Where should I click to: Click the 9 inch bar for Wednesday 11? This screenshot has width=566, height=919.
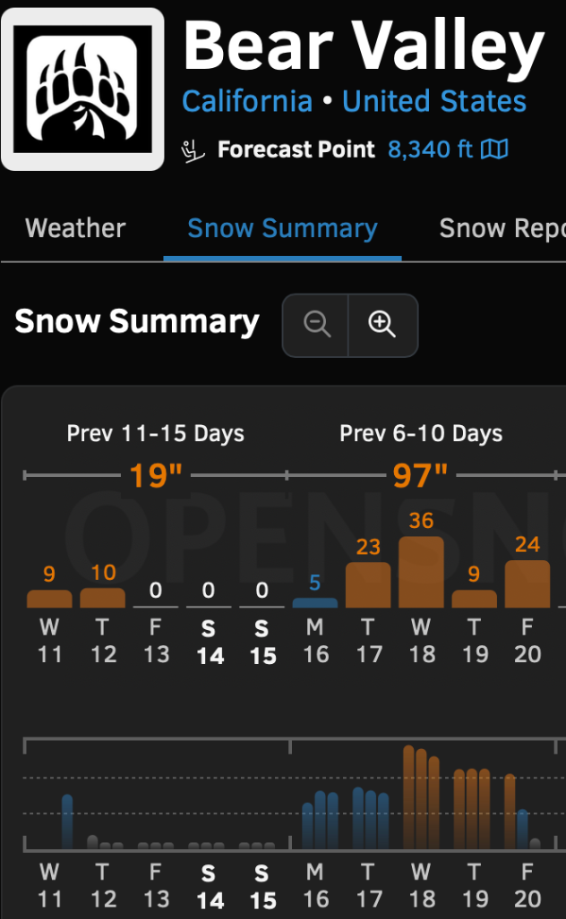pos(50,599)
